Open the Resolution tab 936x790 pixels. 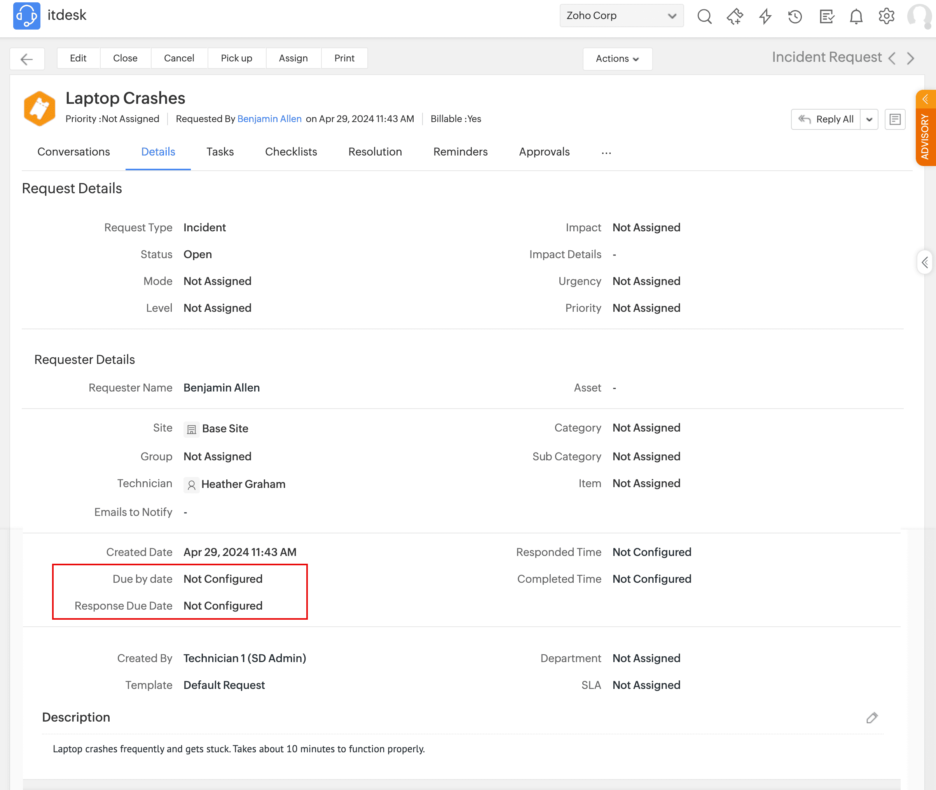pos(375,152)
